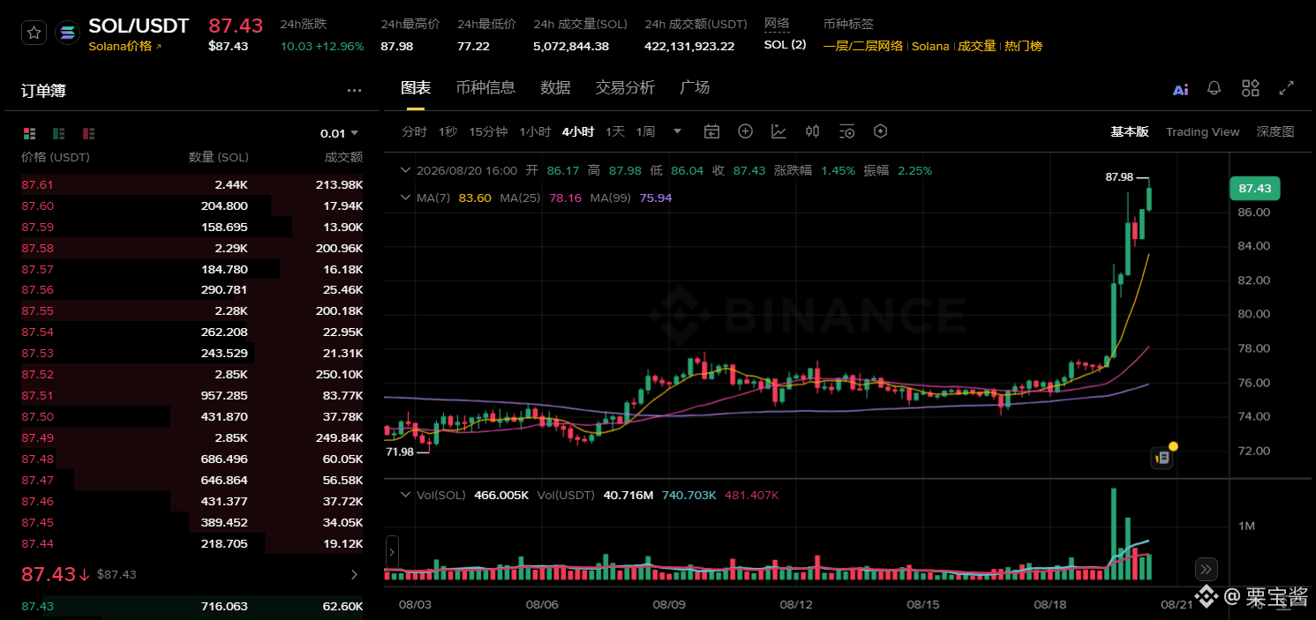Click the 价格 (USDT) column header
Image resolution: width=1316 pixels, height=620 pixels.
coord(56,157)
